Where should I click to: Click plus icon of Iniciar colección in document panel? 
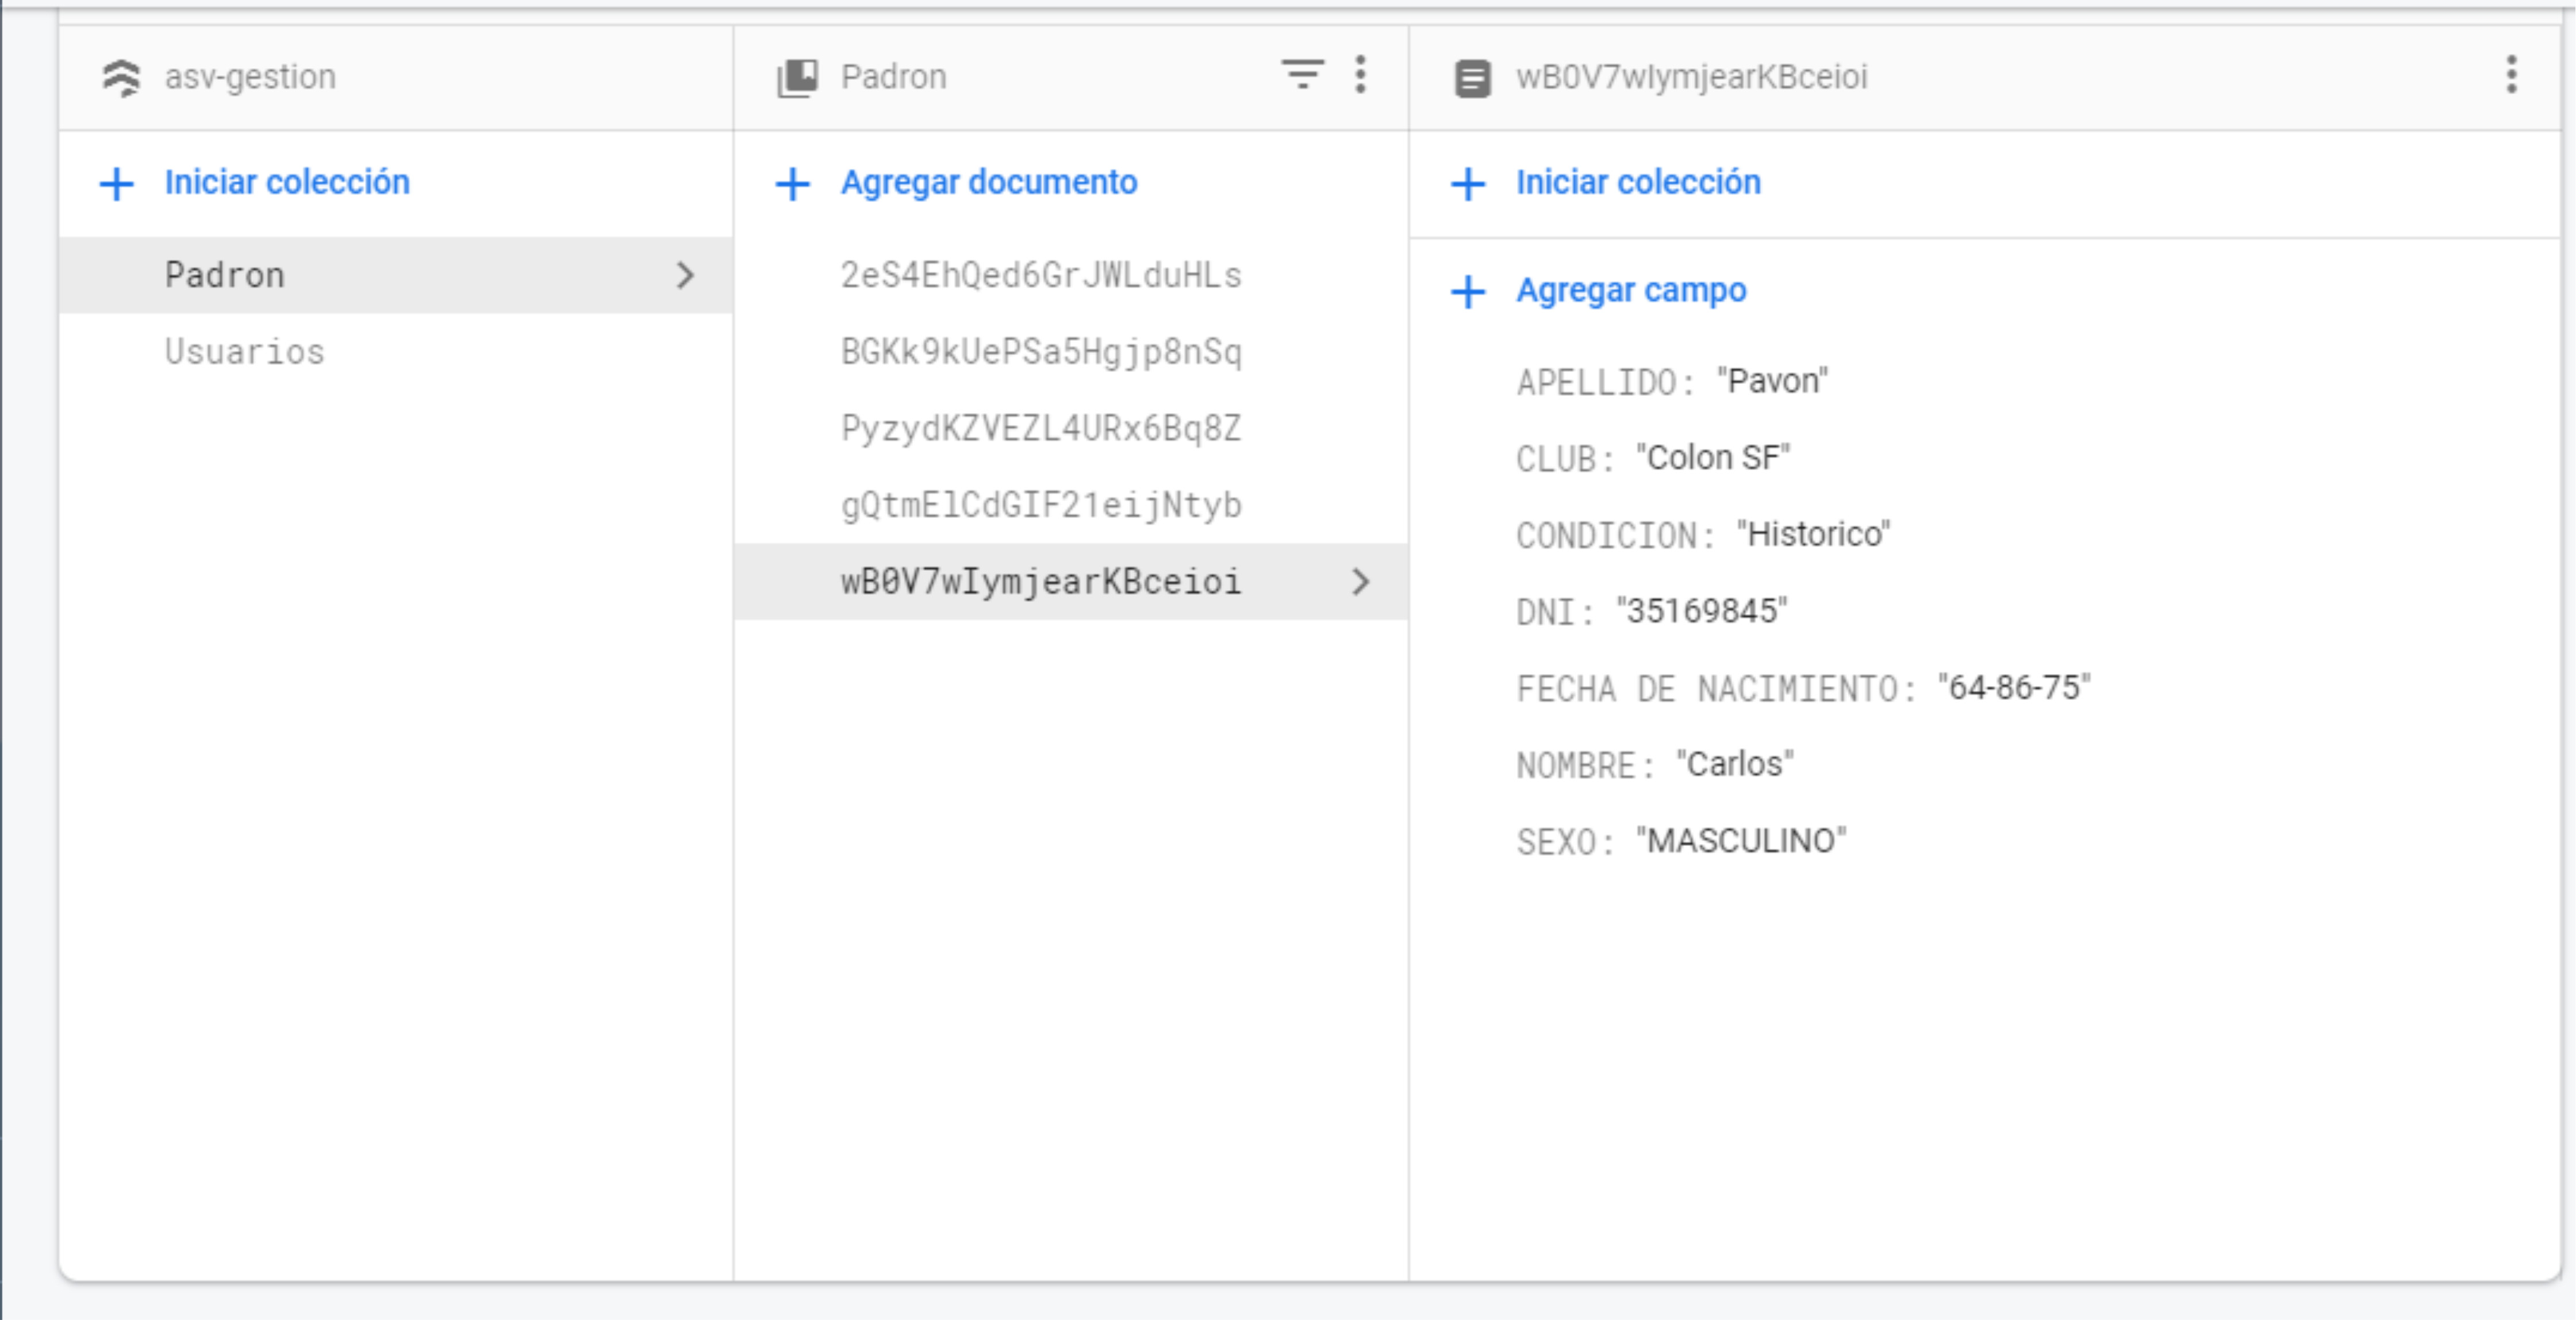click(x=1468, y=183)
